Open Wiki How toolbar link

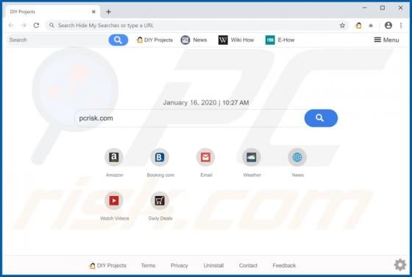pyautogui.click(x=236, y=40)
